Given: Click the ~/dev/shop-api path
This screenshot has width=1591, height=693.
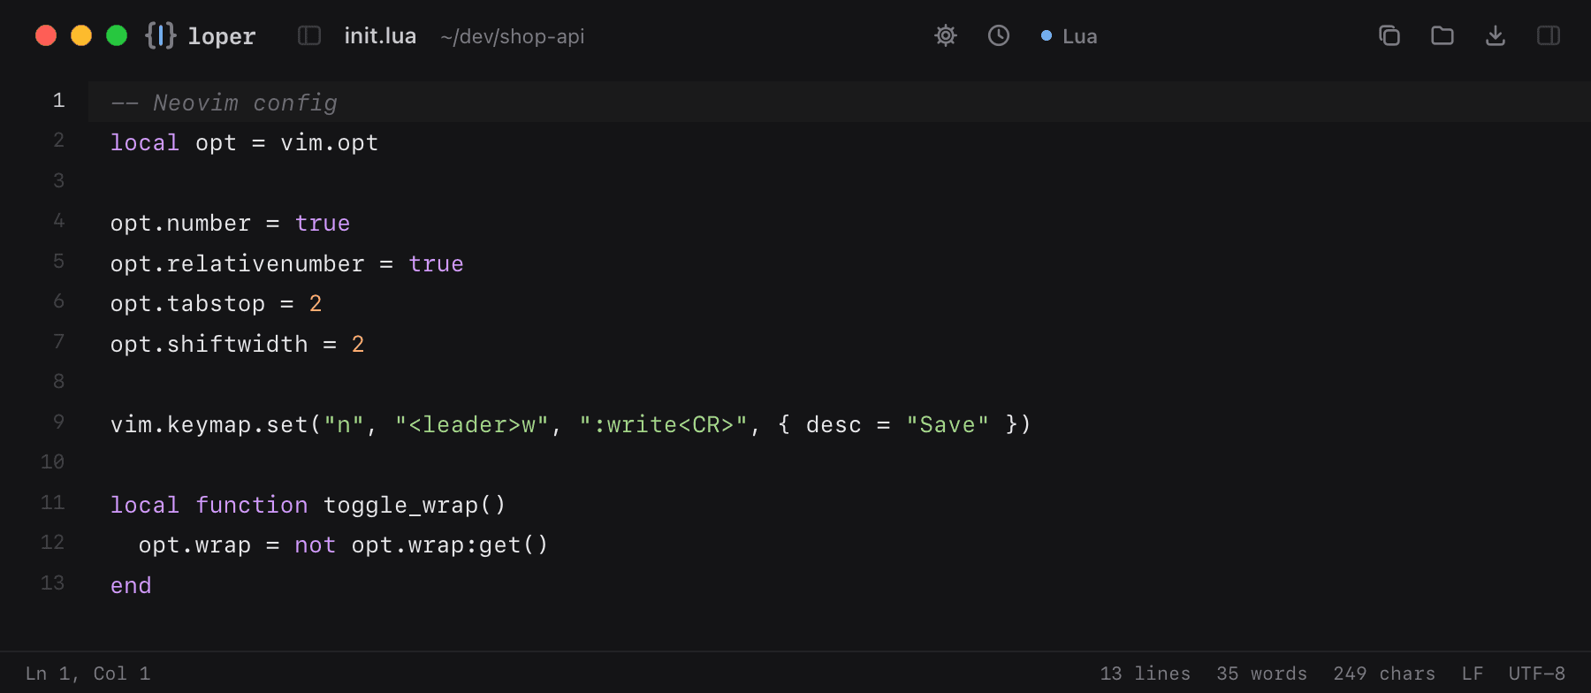Looking at the screenshot, I should (513, 36).
